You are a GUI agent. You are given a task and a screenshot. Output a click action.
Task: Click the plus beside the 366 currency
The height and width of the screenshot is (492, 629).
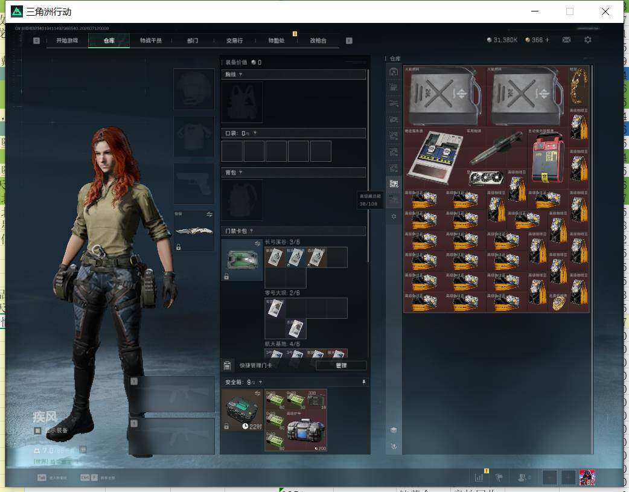547,40
